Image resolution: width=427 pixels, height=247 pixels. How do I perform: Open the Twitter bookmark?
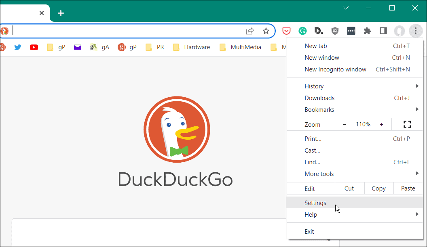(x=18, y=47)
